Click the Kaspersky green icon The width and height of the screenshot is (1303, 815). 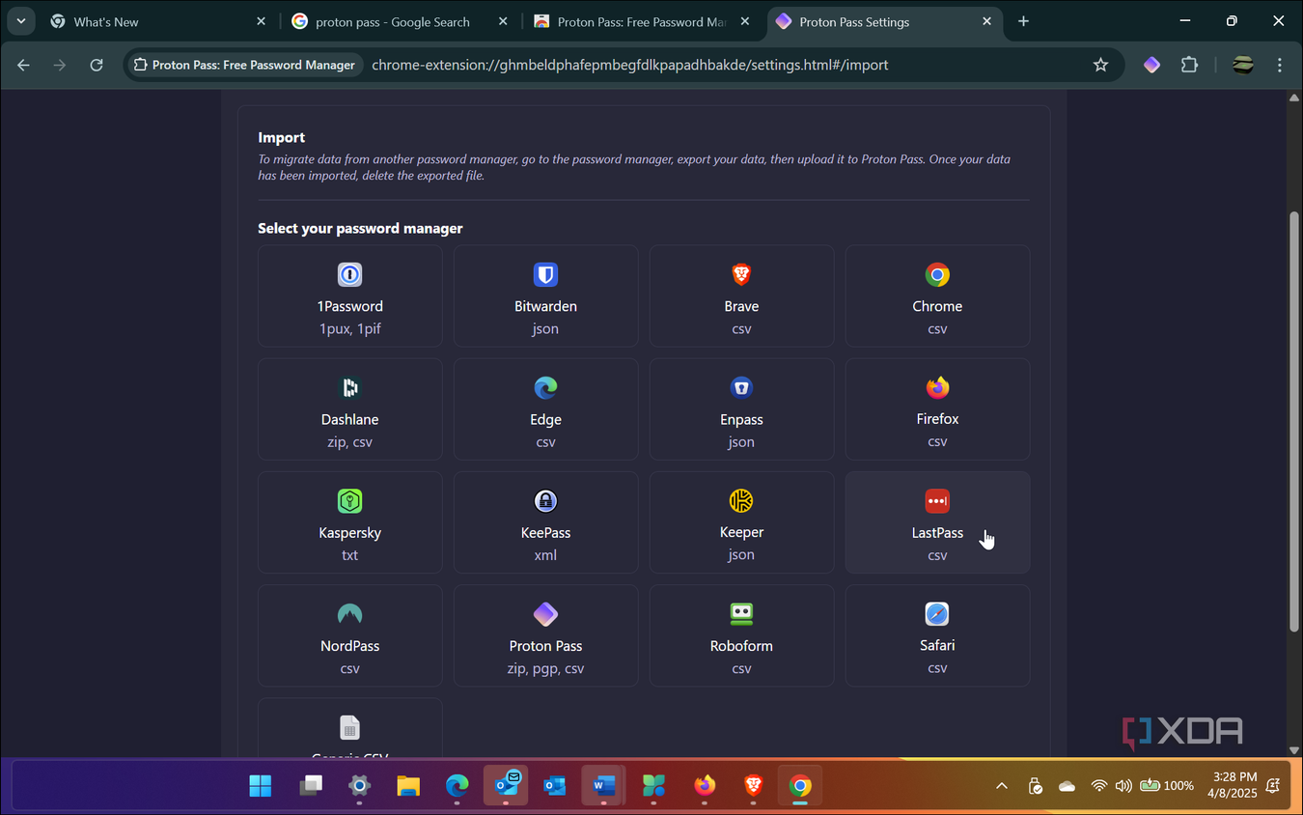(349, 501)
